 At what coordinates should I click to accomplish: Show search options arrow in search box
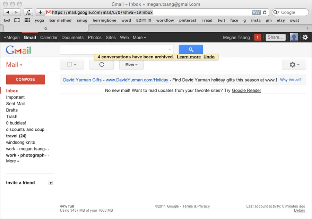pyautogui.click(x=170, y=49)
